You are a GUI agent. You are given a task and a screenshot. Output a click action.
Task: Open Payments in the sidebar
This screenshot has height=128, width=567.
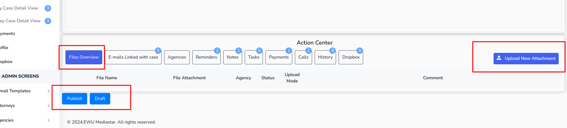click(x=7, y=34)
